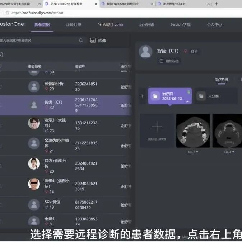The width and height of the screenshot is (242, 242).
Task: Click the photo avatar of 演示3 patient
Action: [x=34, y=123]
